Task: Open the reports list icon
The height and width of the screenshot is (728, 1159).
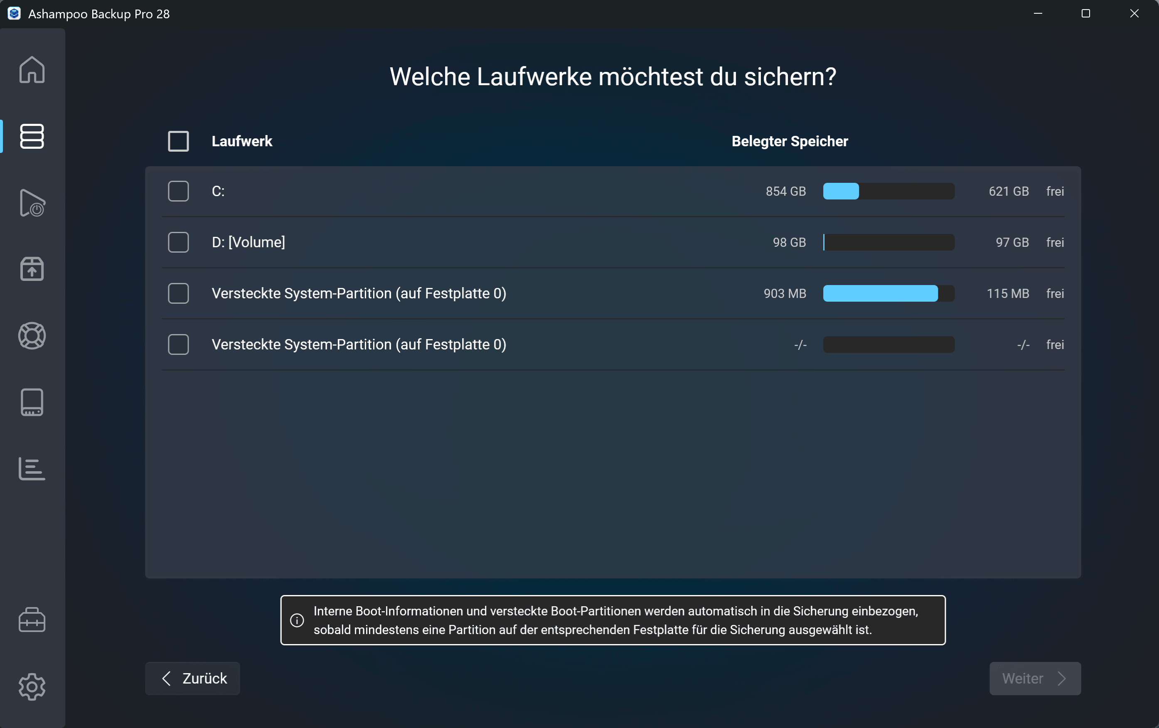Action: 32,469
